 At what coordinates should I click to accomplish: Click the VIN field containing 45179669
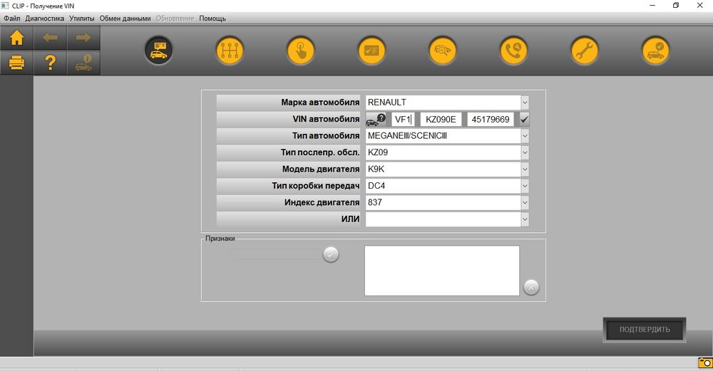click(x=491, y=120)
